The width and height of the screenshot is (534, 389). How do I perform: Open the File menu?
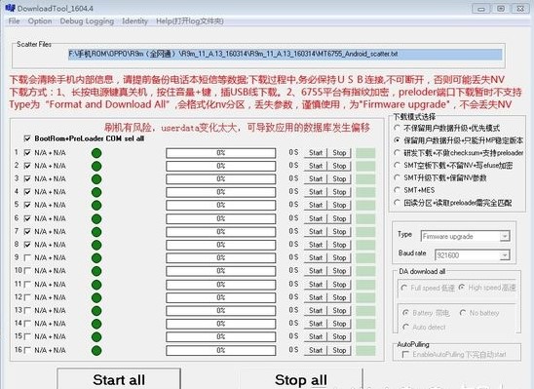click(14, 21)
